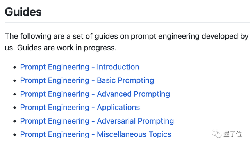Click the Guides section heading
Image resolution: width=250 pixels, height=145 pixels.
coord(23,12)
